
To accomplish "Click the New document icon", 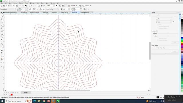I will point(1,6).
